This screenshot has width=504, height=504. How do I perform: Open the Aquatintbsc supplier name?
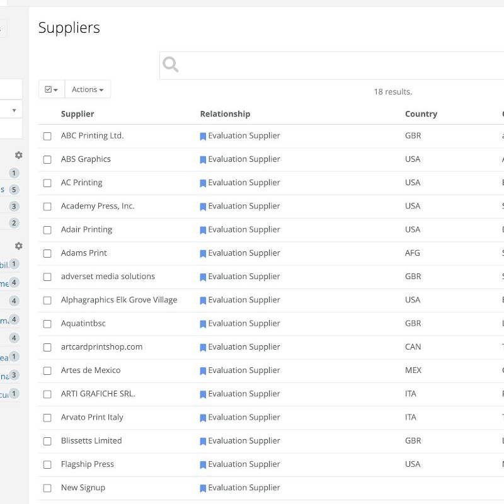click(x=83, y=323)
